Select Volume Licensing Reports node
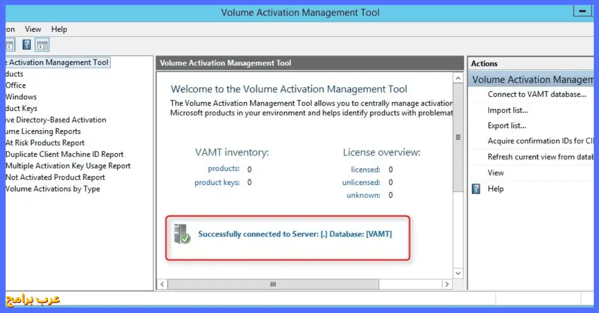Screen dimensions: 599x313 tap(42, 131)
